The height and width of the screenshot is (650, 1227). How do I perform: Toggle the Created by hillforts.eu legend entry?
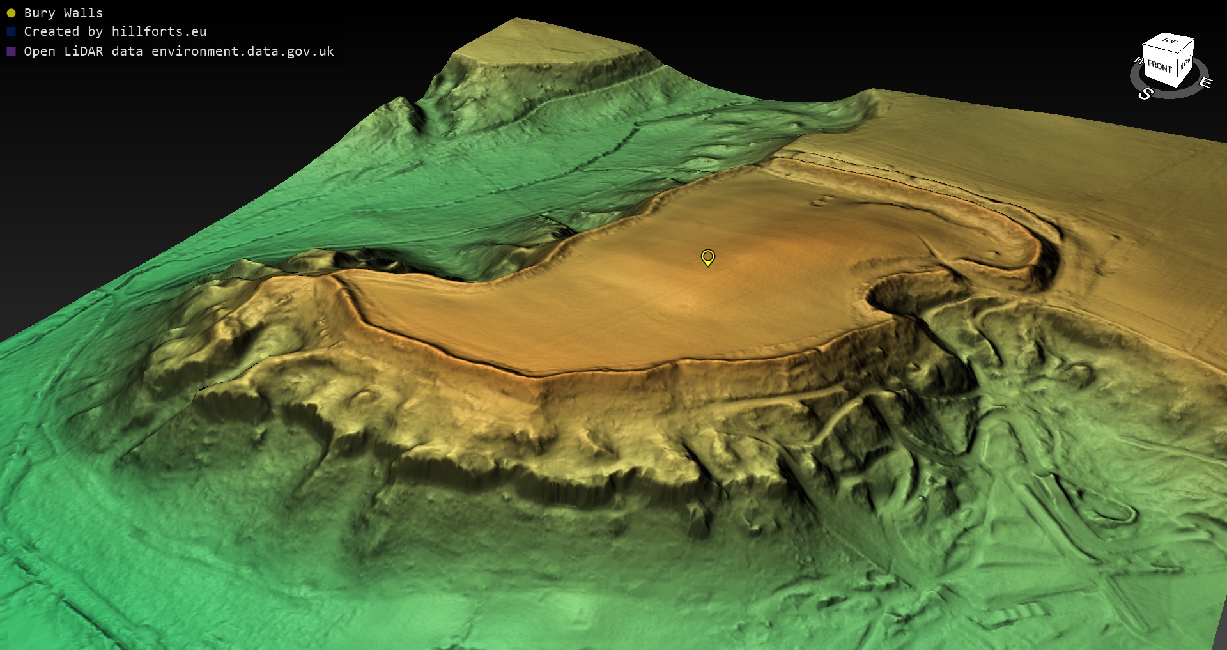pos(115,31)
